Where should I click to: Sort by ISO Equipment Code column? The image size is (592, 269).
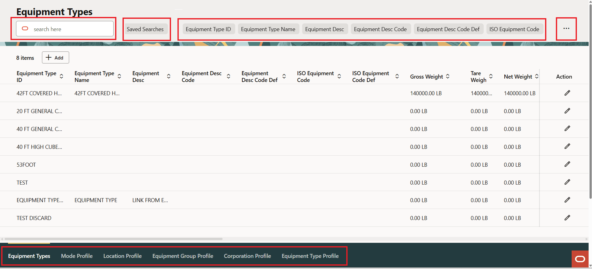(x=339, y=76)
